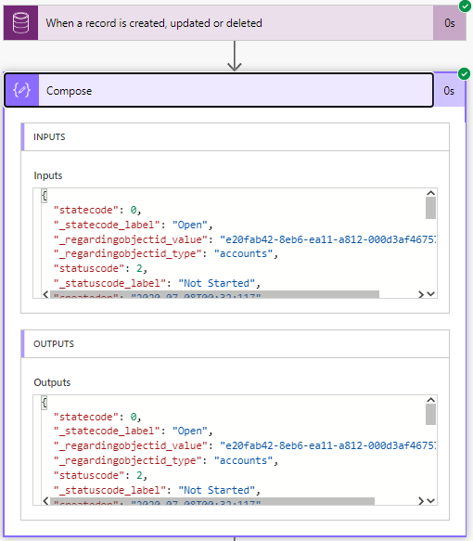The height and width of the screenshot is (541, 473).
Task: Click the _regardingobjectid_value GUID in Outputs
Action: [328, 445]
